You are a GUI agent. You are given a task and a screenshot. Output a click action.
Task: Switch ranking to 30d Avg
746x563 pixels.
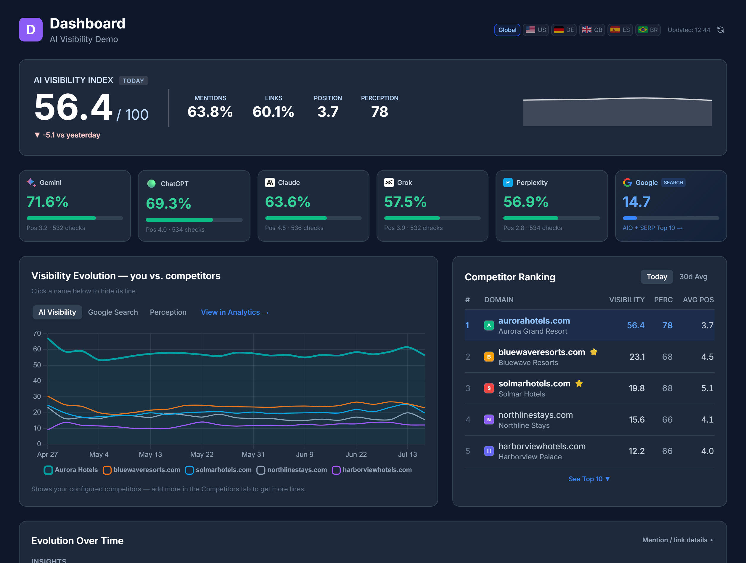click(x=693, y=277)
